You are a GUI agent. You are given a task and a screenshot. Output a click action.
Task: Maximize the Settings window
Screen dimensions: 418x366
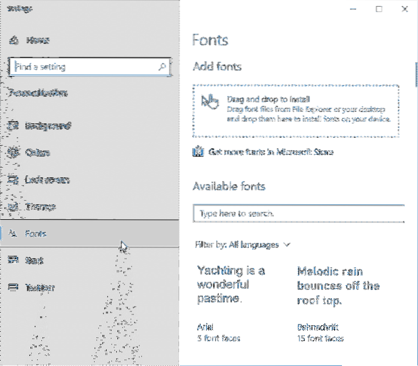(x=378, y=9)
